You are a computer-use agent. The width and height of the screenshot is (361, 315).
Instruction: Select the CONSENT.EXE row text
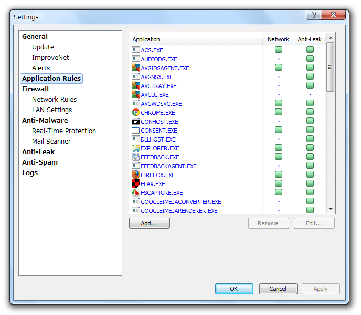(159, 131)
